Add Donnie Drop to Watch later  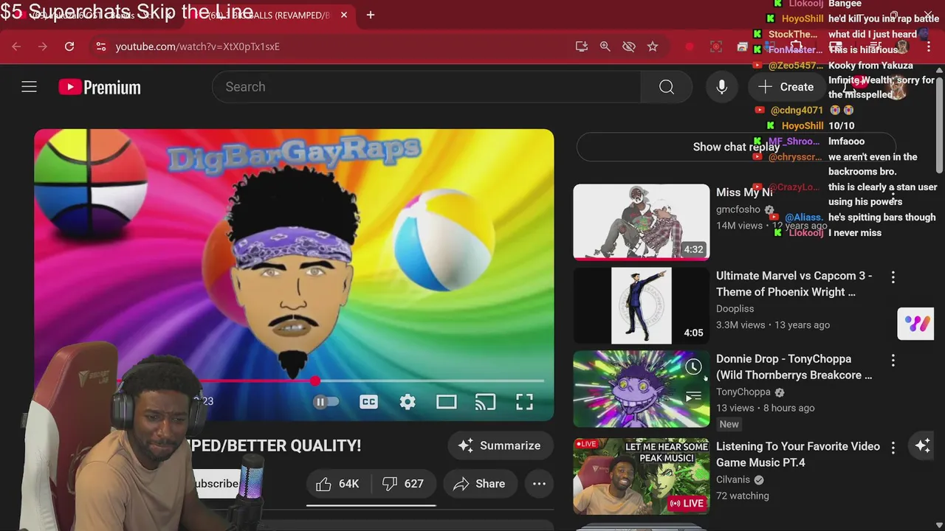coord(693,367)
